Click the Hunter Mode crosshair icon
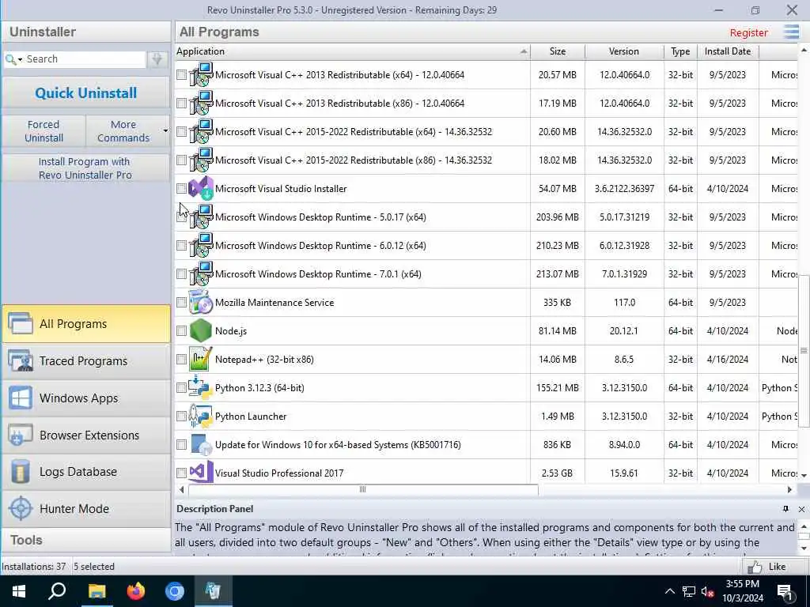The image size is (810, 607). [x=20, y=508]
